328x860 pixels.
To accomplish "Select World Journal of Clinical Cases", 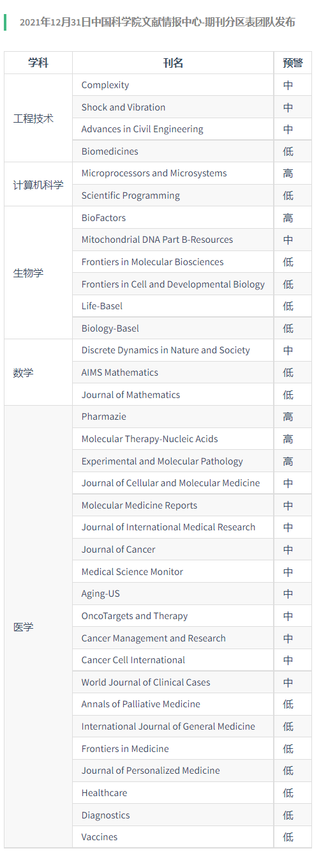I will click(x=145, y=682).
